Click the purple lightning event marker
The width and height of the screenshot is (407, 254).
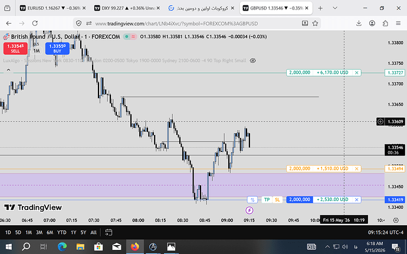(x=249, y=210)
